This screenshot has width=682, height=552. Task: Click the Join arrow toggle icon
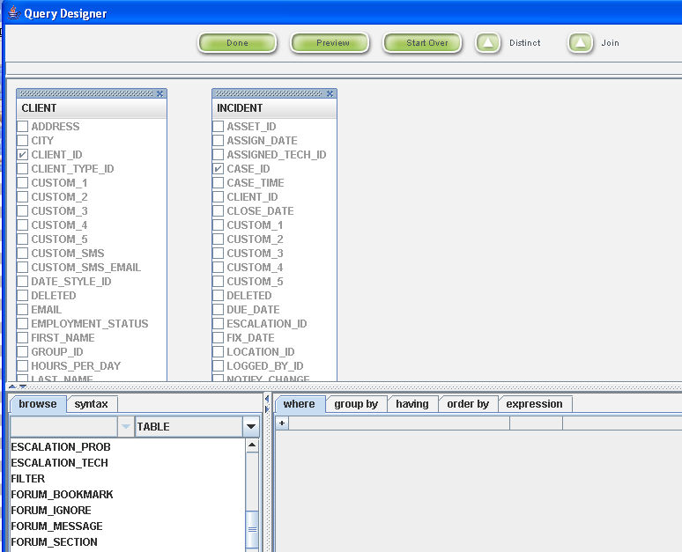coord(580,43)
